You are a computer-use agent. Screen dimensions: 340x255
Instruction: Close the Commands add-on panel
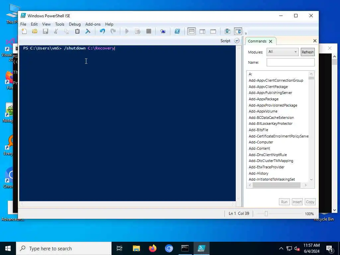315,41
